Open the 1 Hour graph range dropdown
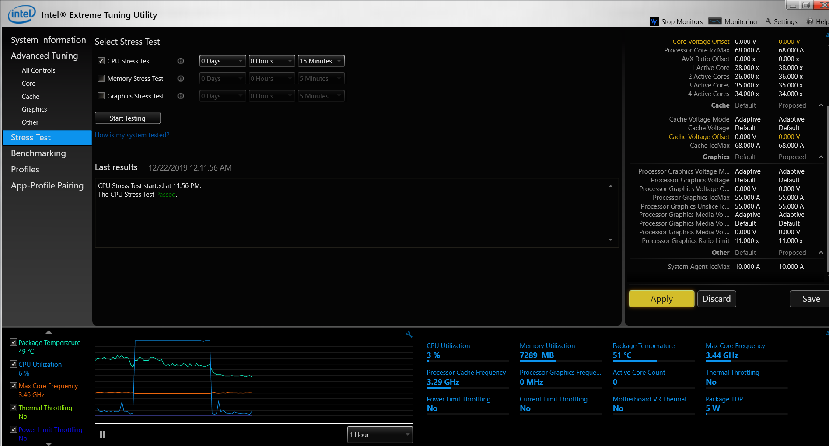This screenshot has height=446, width=829. 380,435
